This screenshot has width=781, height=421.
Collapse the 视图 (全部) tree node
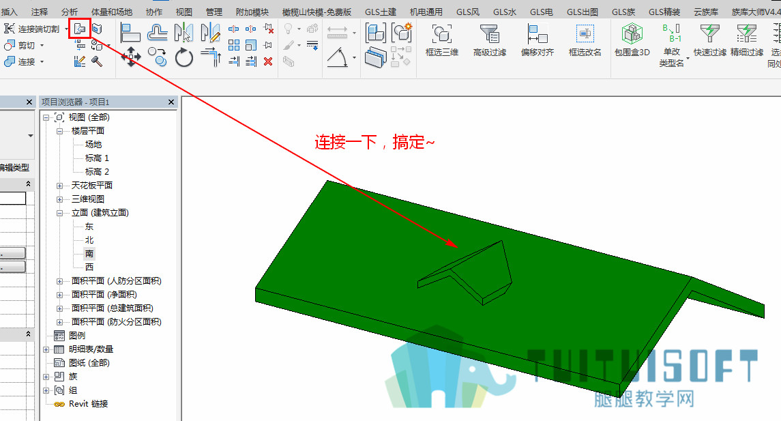[46, 117]
